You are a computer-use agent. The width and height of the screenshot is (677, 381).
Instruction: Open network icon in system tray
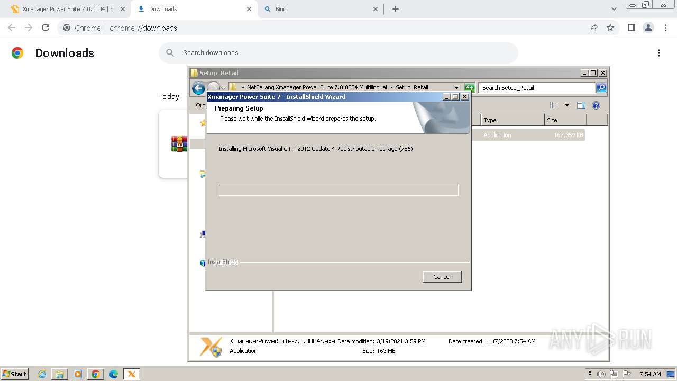(614, 374)
